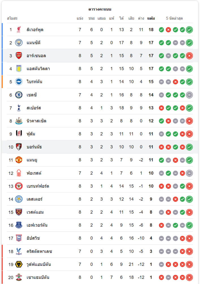Screen dimensions: 200x284
Task: Click the 5 นัดล่าสุด column header
Action: [174, 18]
